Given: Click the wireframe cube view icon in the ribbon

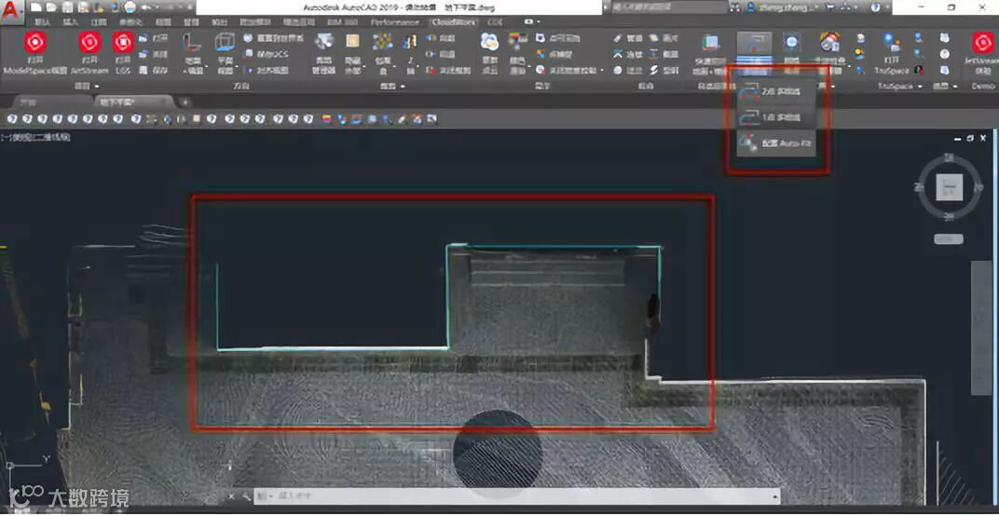Looking at the screenshot, I should 225,43.
